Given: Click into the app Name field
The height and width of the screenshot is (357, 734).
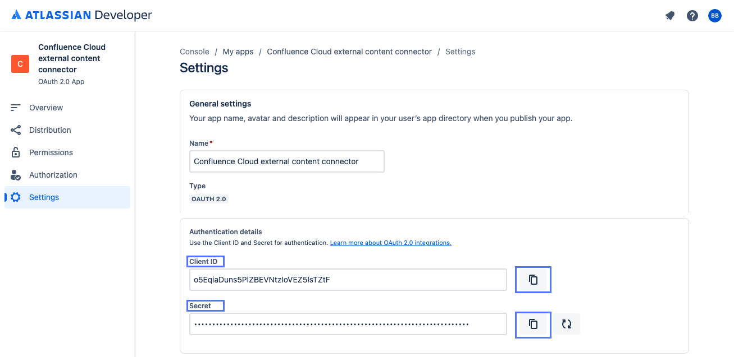Looking at the screenshot, I should (x=287, y=161).
